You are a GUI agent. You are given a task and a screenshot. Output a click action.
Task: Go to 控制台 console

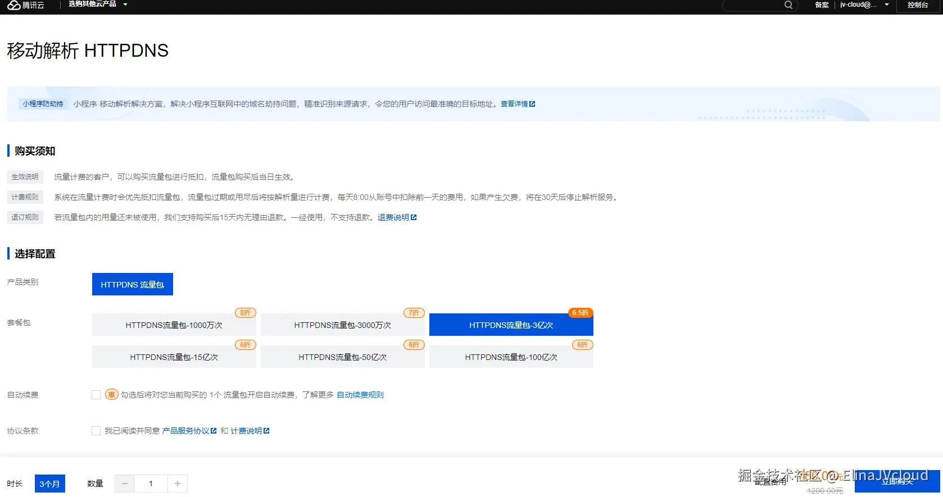pyautogui.click(x=918, y=5)
